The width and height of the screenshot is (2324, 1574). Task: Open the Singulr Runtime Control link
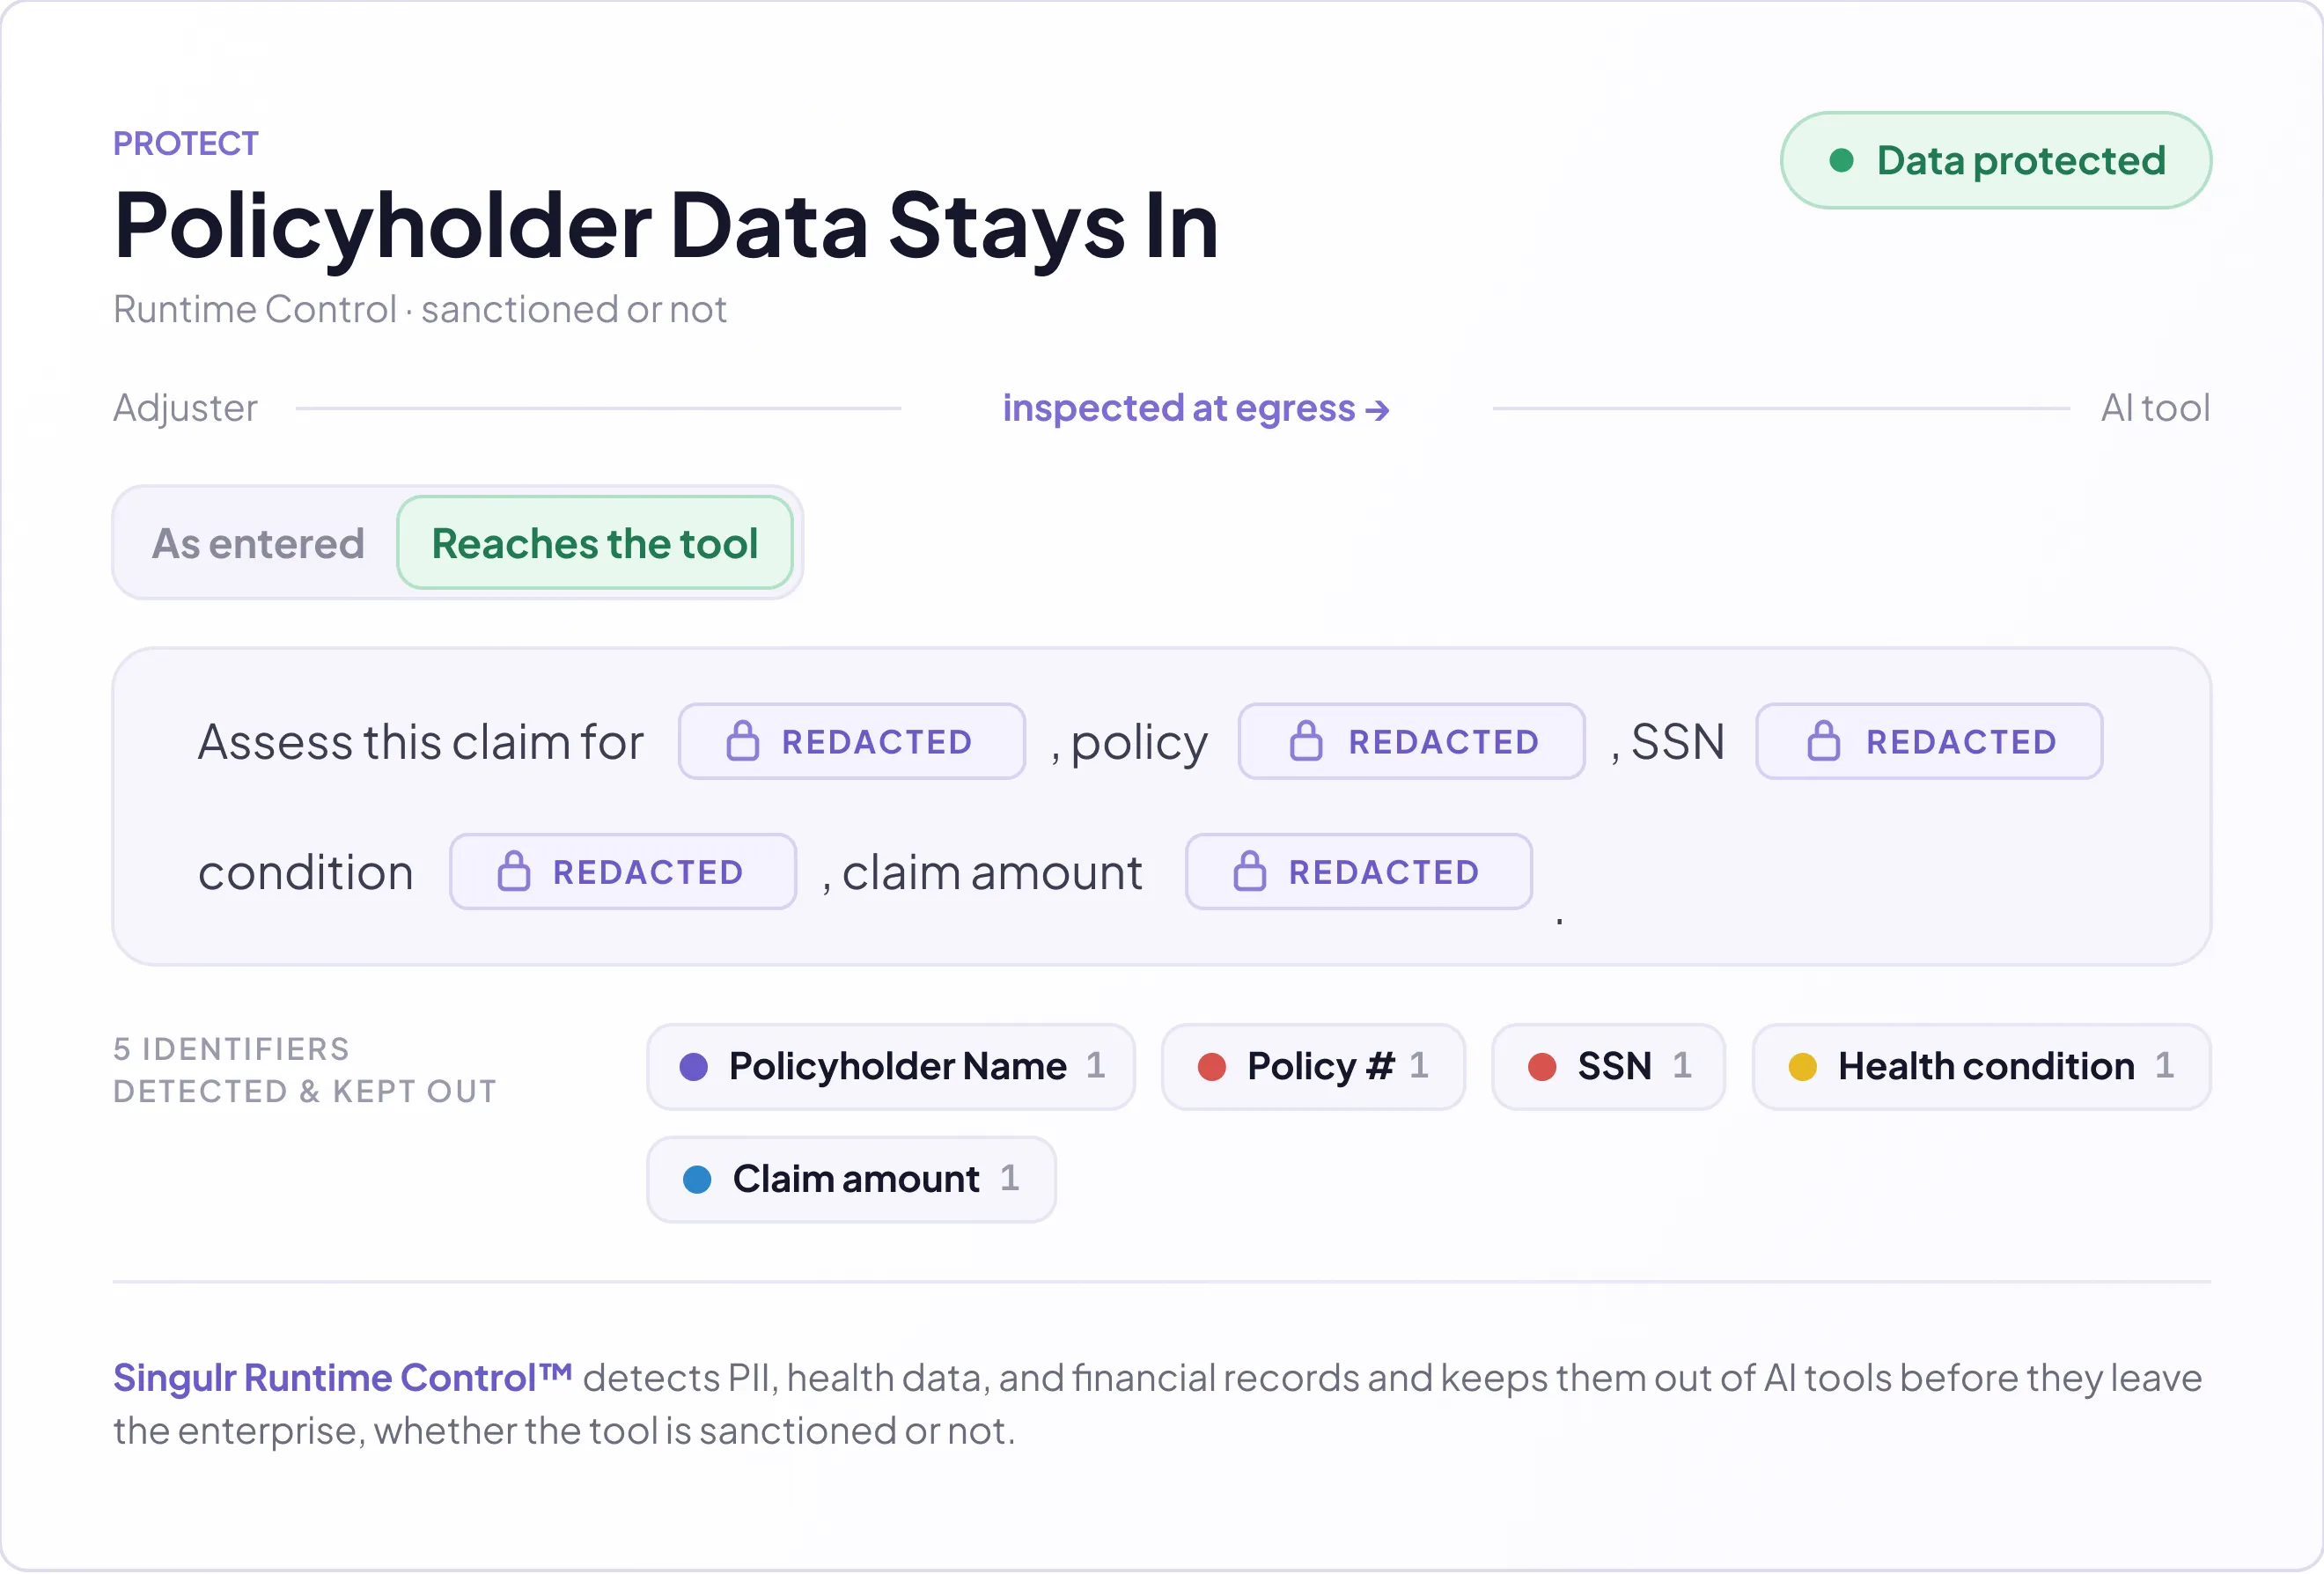342,1379
